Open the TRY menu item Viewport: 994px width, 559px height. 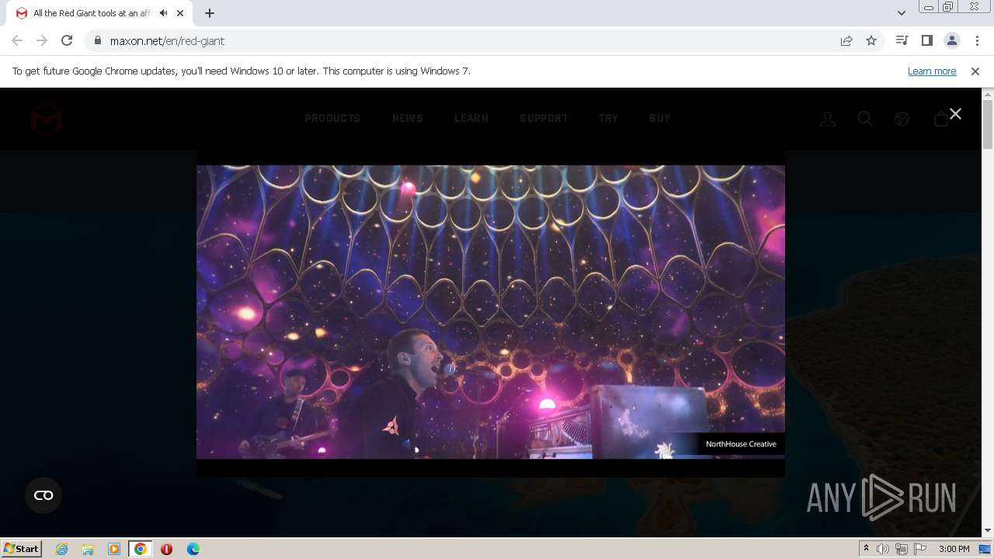(x=609, y=118)
